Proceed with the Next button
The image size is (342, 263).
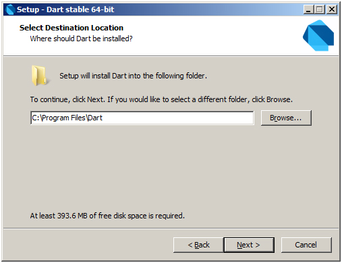point(249,245)
